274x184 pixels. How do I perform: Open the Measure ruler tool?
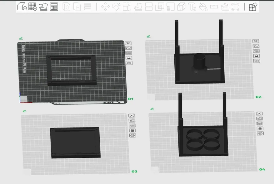[214, 7]
